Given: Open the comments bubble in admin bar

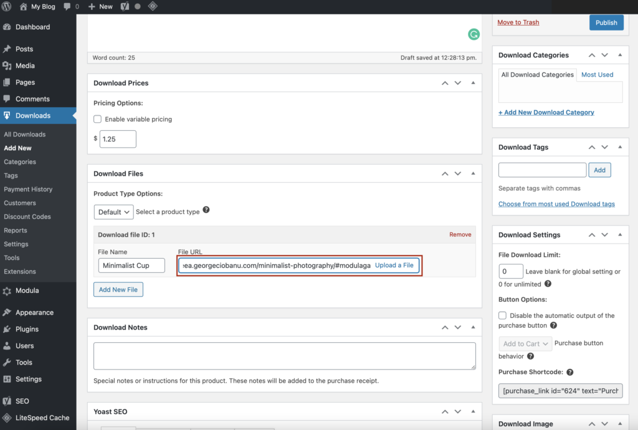Looking at the screenshot, I should [67, 6].
